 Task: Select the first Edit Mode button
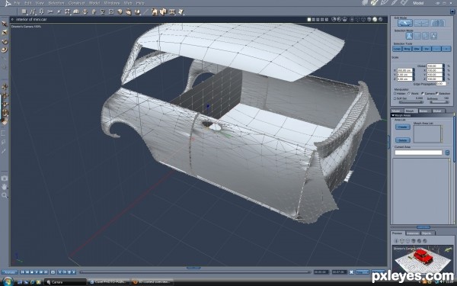click(405, 23)
